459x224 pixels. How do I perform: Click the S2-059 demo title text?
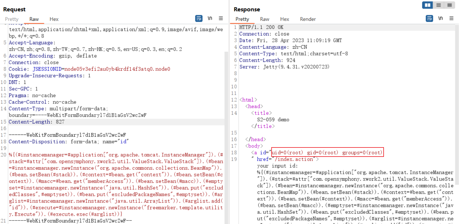click(x=273, y=120)
